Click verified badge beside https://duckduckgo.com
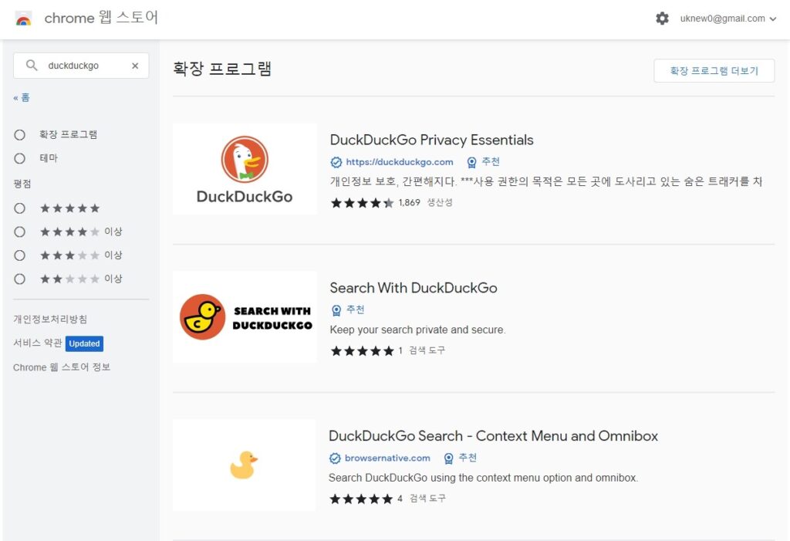This screenshot has height=541, width=790. coord(336,162)
